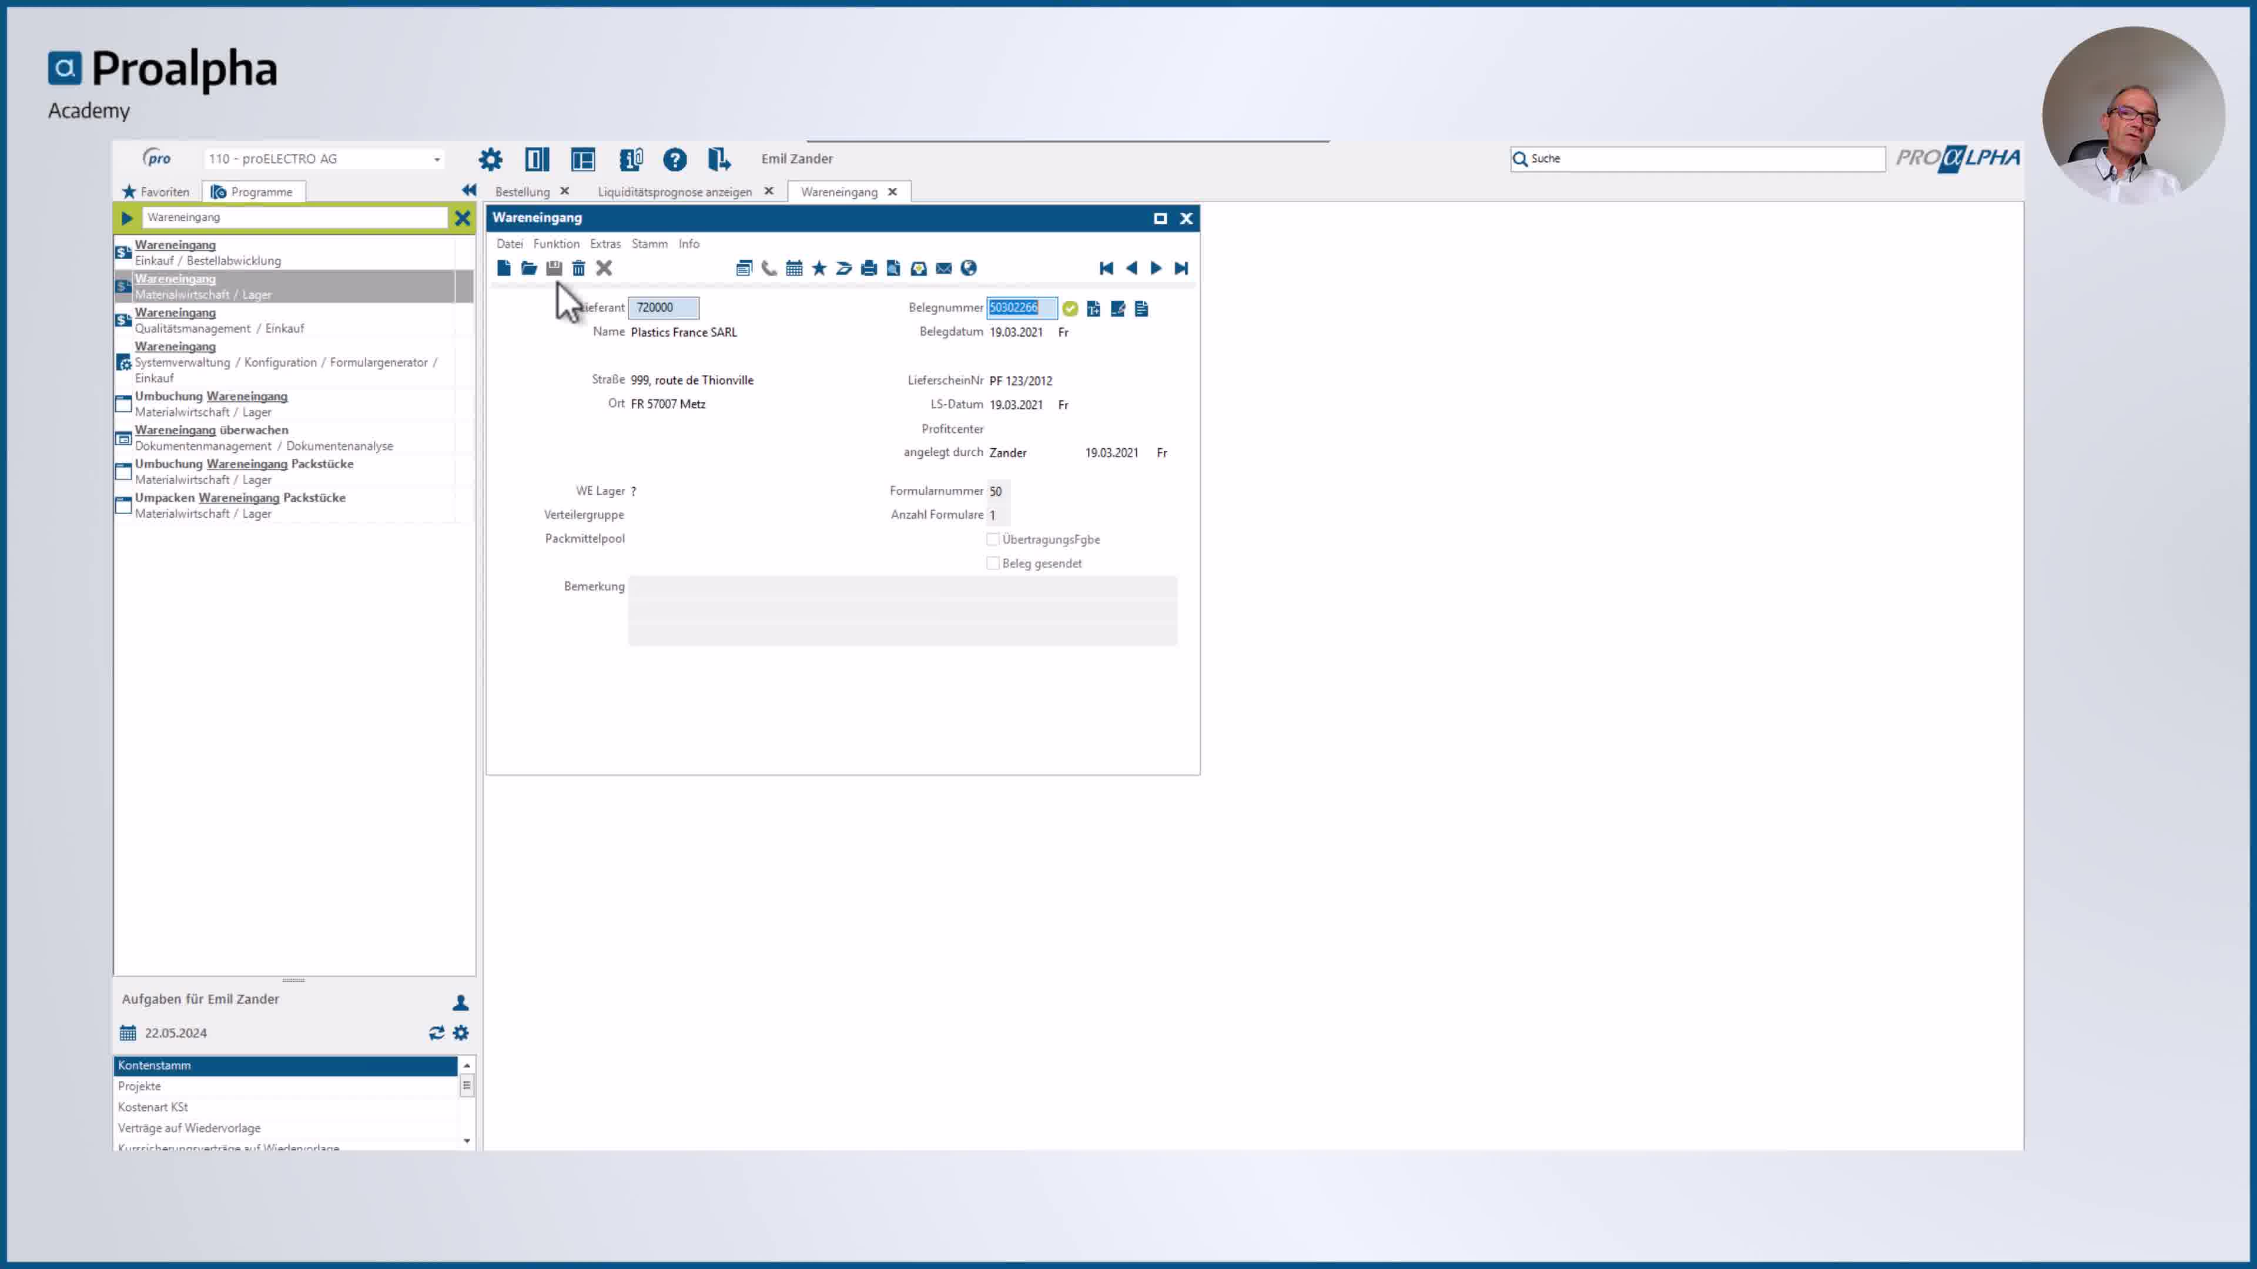2257x1269 pixels.
Task: Send e-mail via the envelope icon
Action: pyautogui.click(x=943, y=268)
